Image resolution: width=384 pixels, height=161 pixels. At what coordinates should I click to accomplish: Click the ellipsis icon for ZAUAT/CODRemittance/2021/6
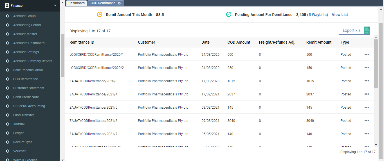(x=367, y=120)
